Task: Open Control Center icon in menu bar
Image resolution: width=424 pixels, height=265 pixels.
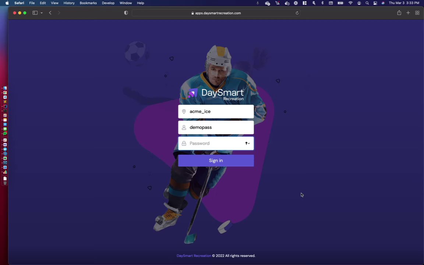Action: [x=375, y=3]
